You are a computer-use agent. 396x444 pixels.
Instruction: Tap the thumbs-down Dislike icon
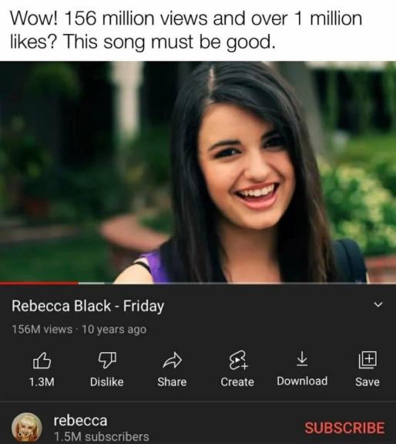107,360
